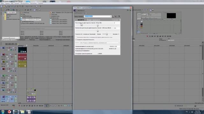Click the system tray volume icon
The width and height of the screenshot is (204, 114).
pyautogui.click(x=192, y=112)
